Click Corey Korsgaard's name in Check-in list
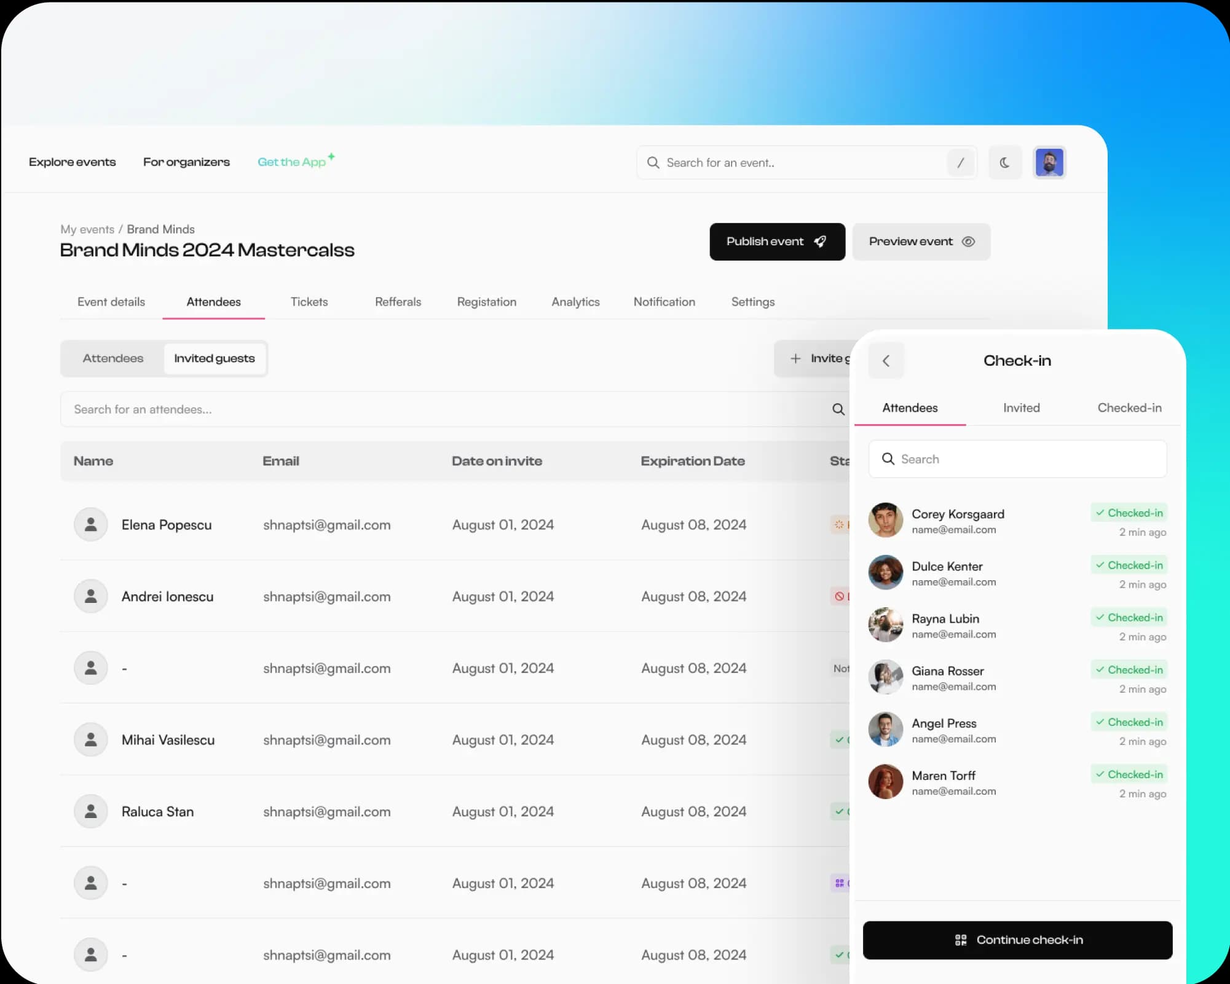This screenshot has height=984, width=1230. [x=958, y=514]
